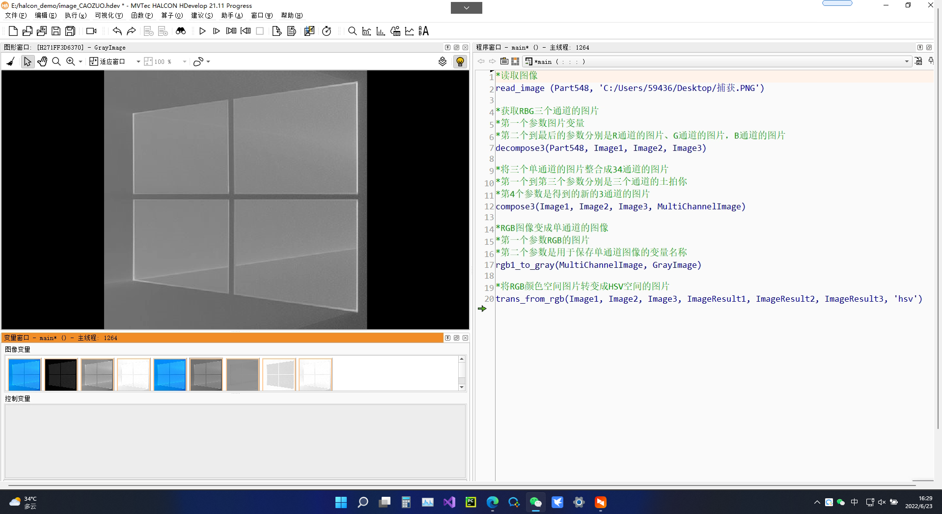This screenshot has height=514, width=942.
Task: Open the 执行 menu
Action: pos(75,16)
